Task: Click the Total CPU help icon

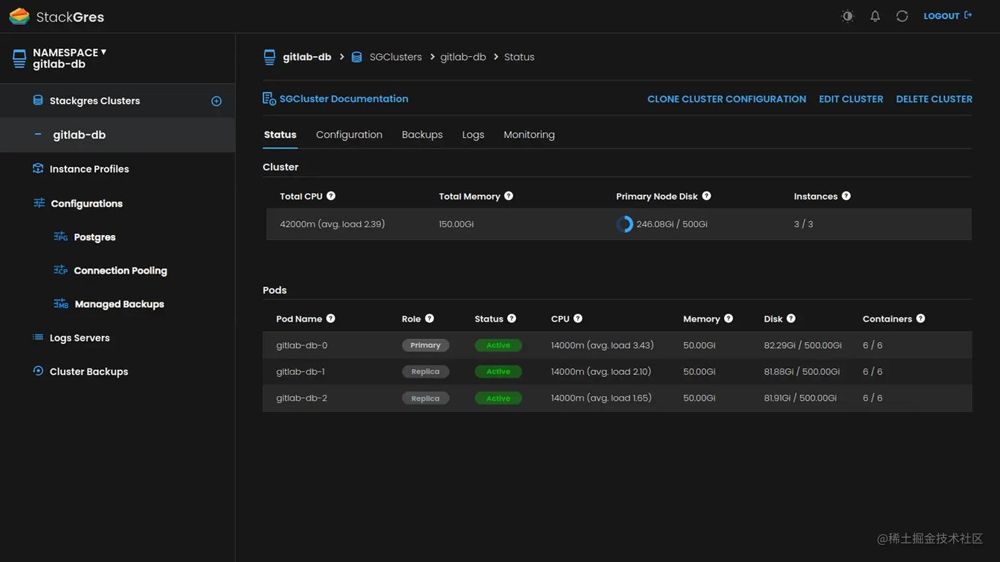Action: (331, 196)
